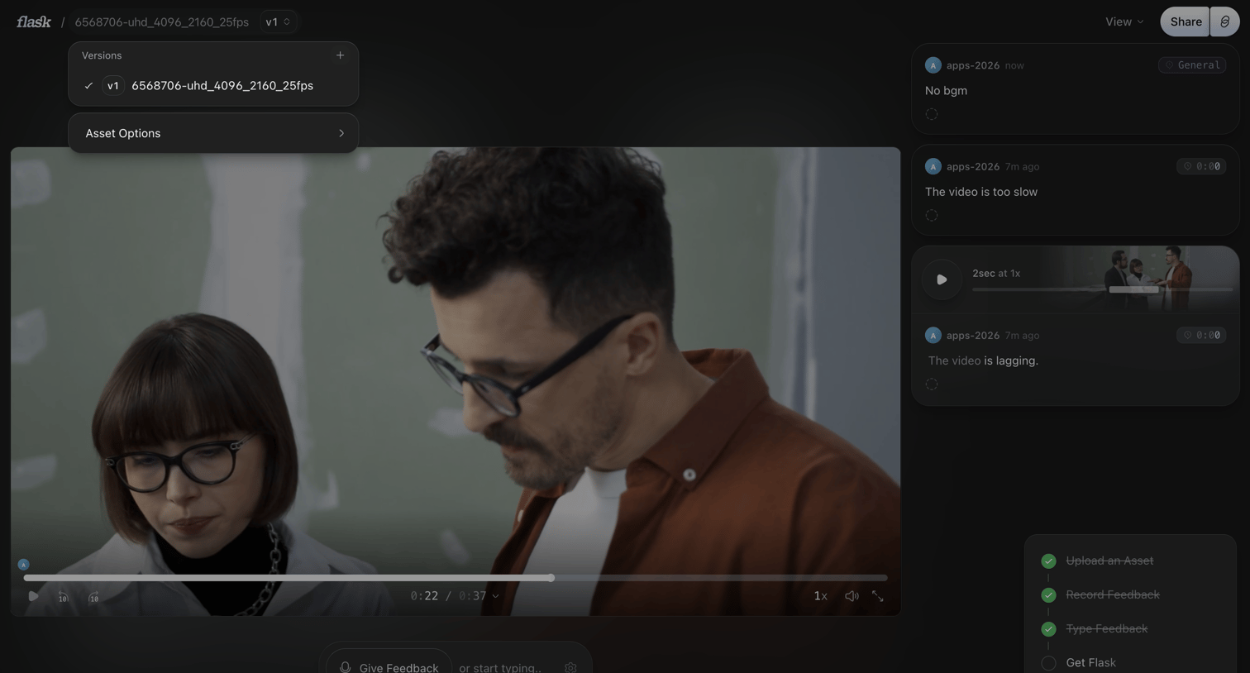The image size is (1250, 673).
Task: Play the 2sec voice feedback clip
Action: pos(942,279)
